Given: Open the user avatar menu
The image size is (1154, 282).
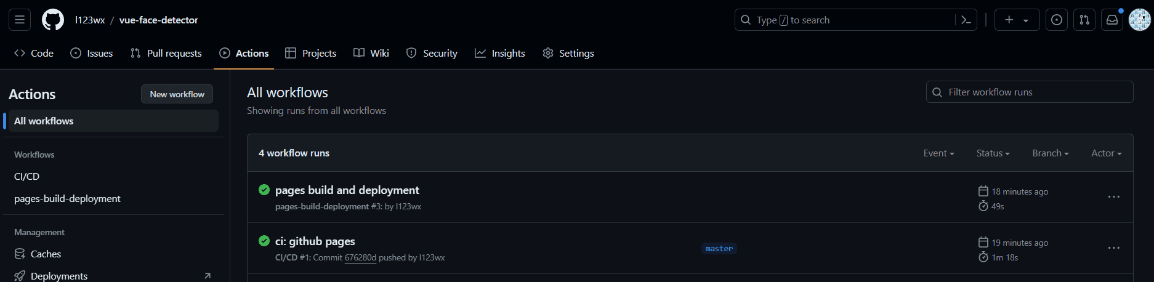Looking at the screenshot, I should click(1139, 20).
